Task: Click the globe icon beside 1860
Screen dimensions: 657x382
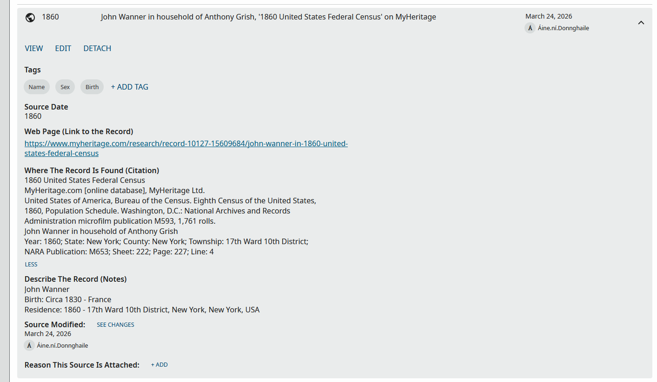Action: (x=30, y=18)
